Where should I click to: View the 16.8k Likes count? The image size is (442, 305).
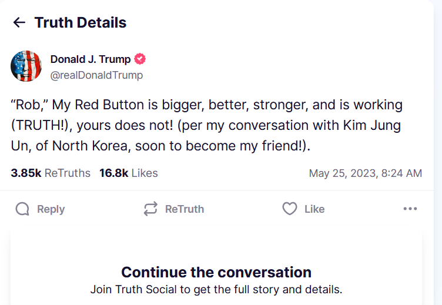coord(128,173)
